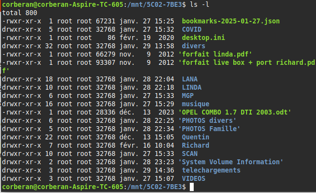Click 'System Volume Information' directory name

pos(231,162)
